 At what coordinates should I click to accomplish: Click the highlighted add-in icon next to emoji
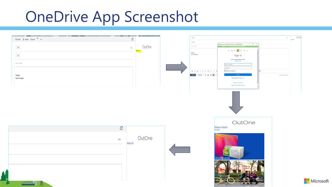click(x=213, y=75)
